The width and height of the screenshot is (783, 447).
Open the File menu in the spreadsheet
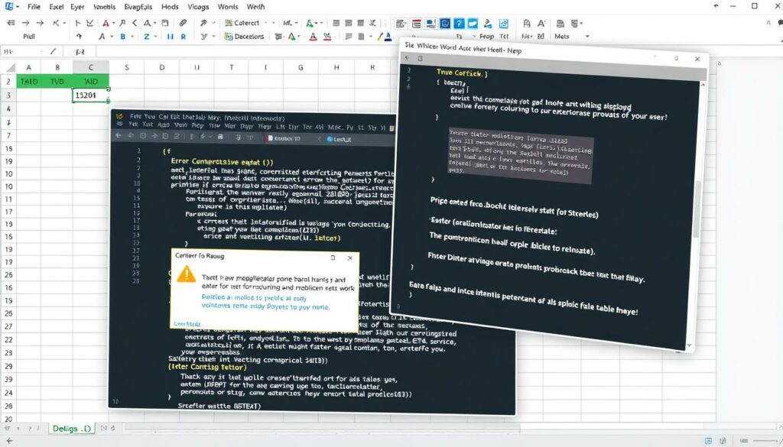pos(34,7)
